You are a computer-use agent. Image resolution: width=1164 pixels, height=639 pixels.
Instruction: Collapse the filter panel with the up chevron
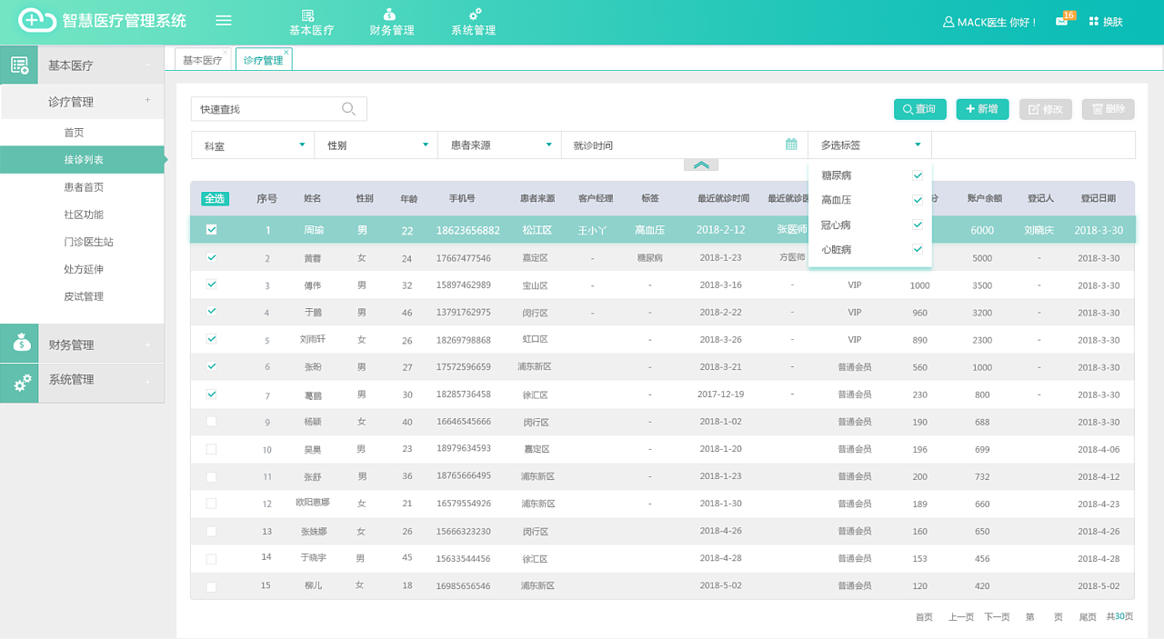click(x=700, y=165)
